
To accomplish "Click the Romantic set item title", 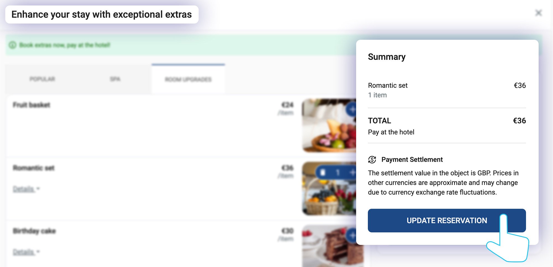I will pyautogui.click(x=34, y=168).
